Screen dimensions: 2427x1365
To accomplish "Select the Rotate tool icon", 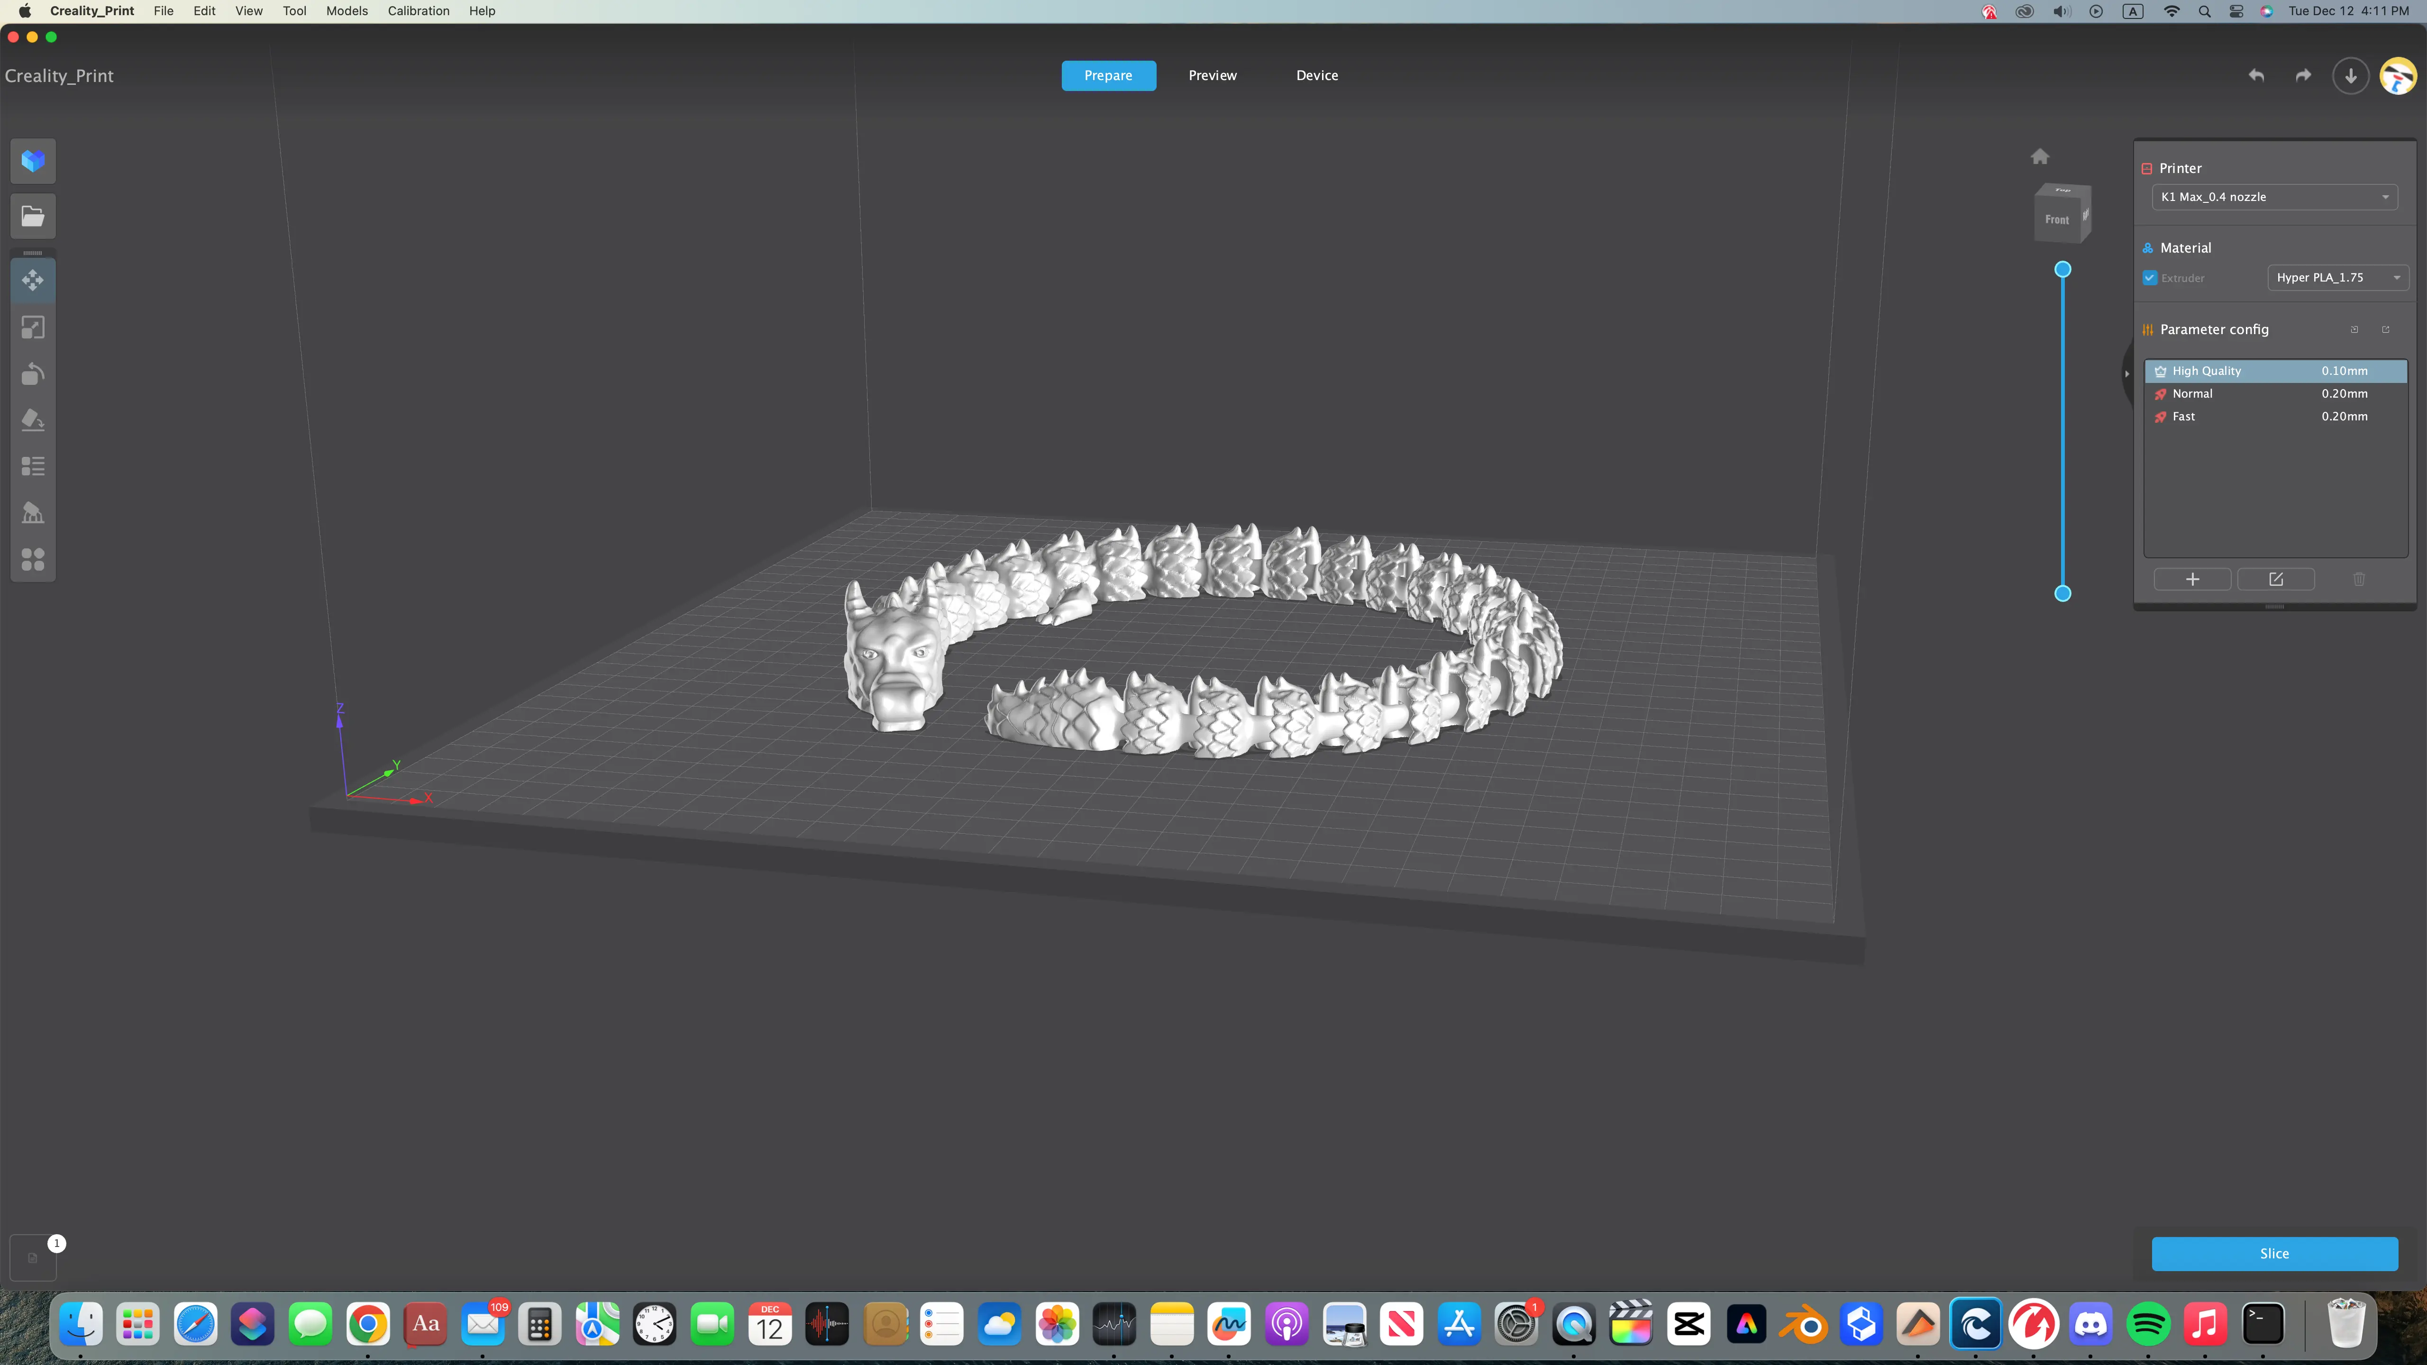I will tap(33, 374).
